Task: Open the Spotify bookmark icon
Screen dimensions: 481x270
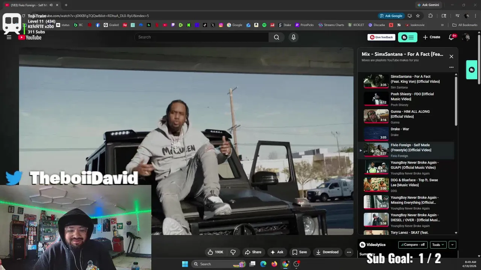Action: point(264,25)
